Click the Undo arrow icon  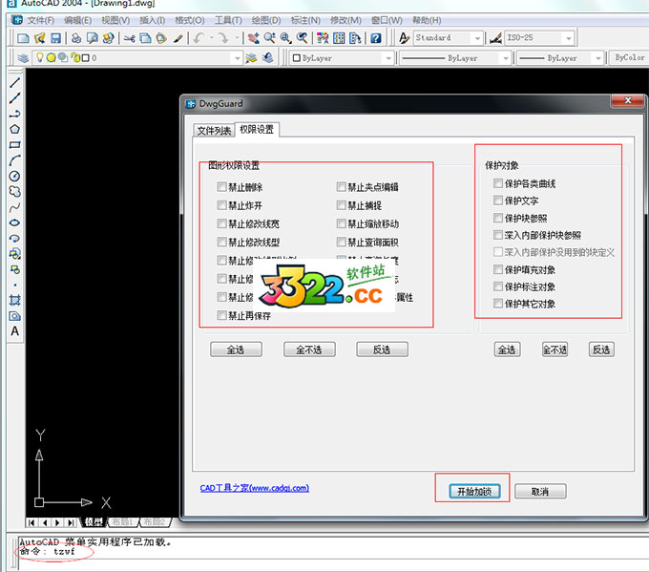click(x=199, y=38)
